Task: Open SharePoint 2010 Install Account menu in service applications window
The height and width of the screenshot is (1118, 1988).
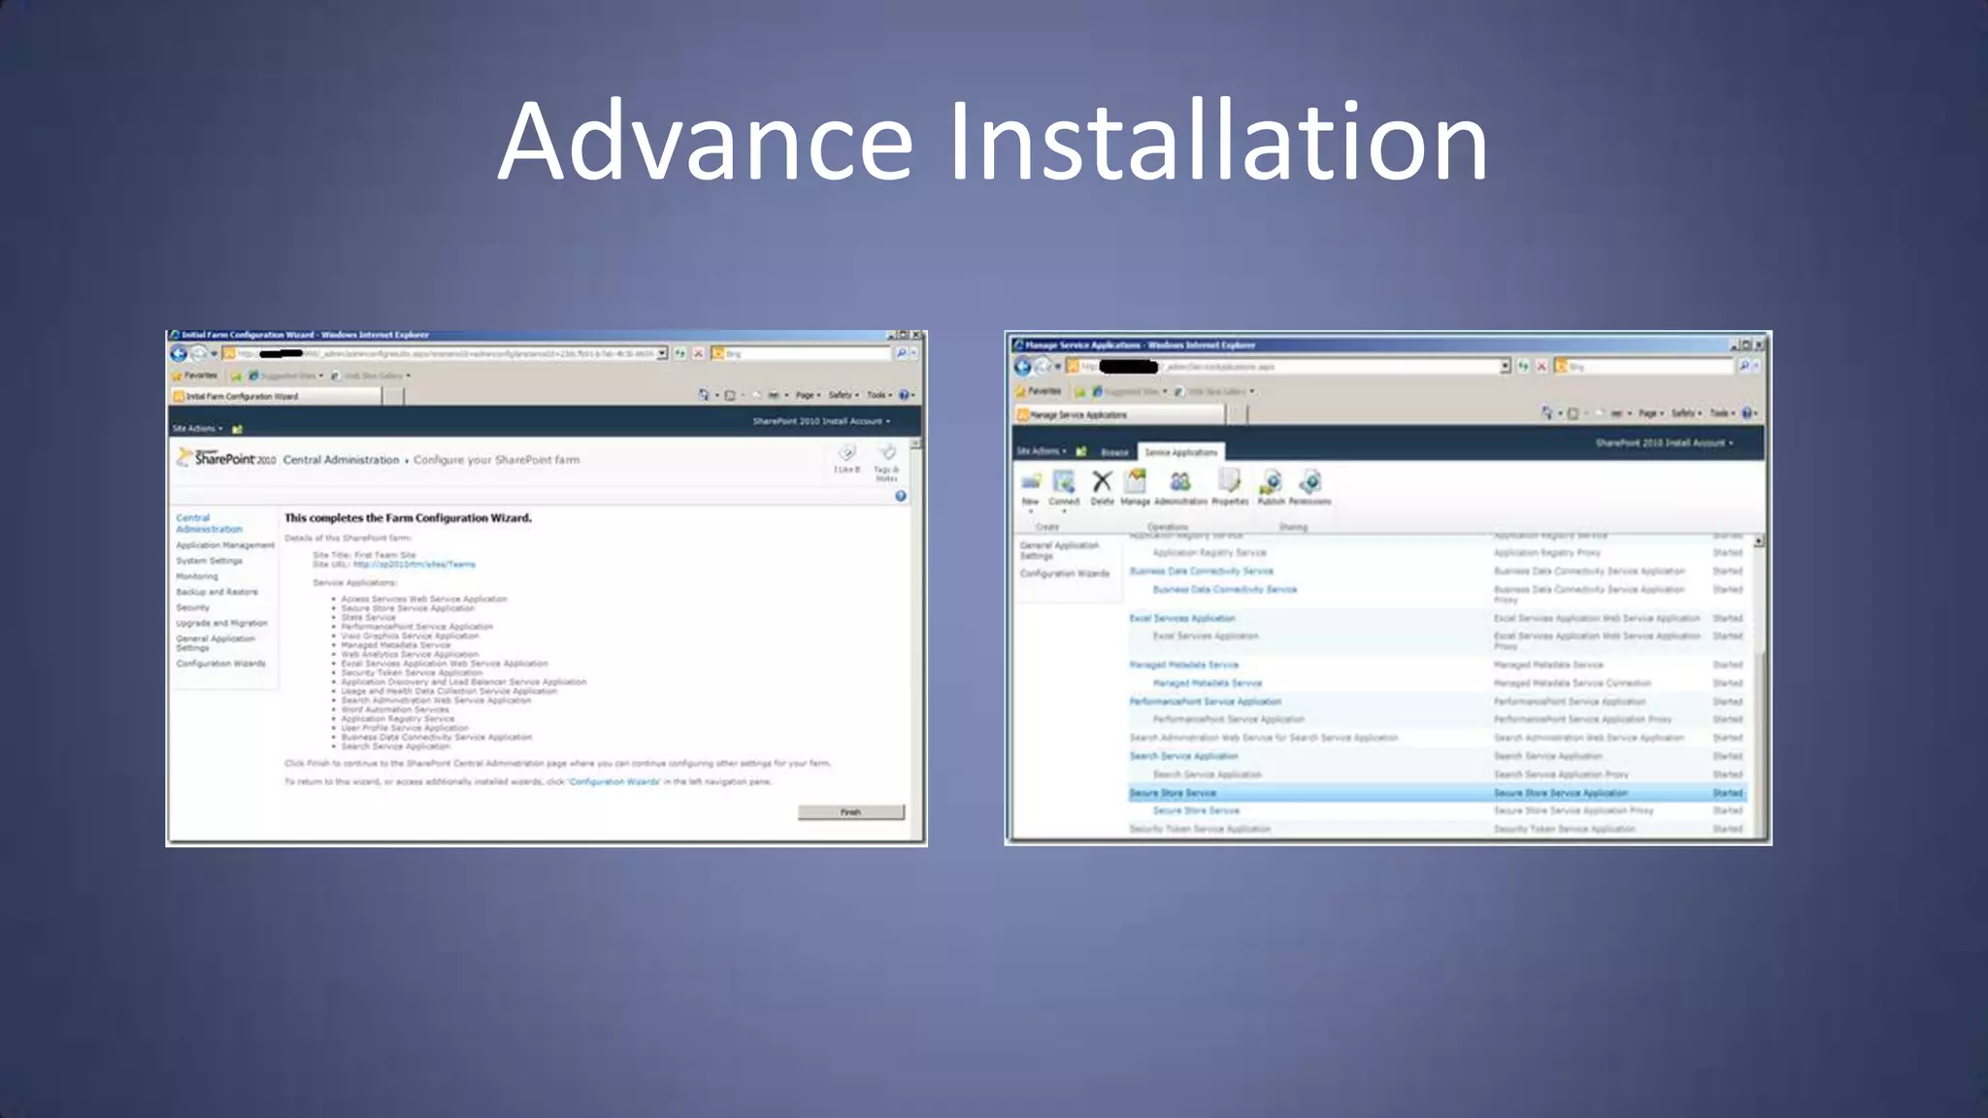Action: tap(1664, 443)
